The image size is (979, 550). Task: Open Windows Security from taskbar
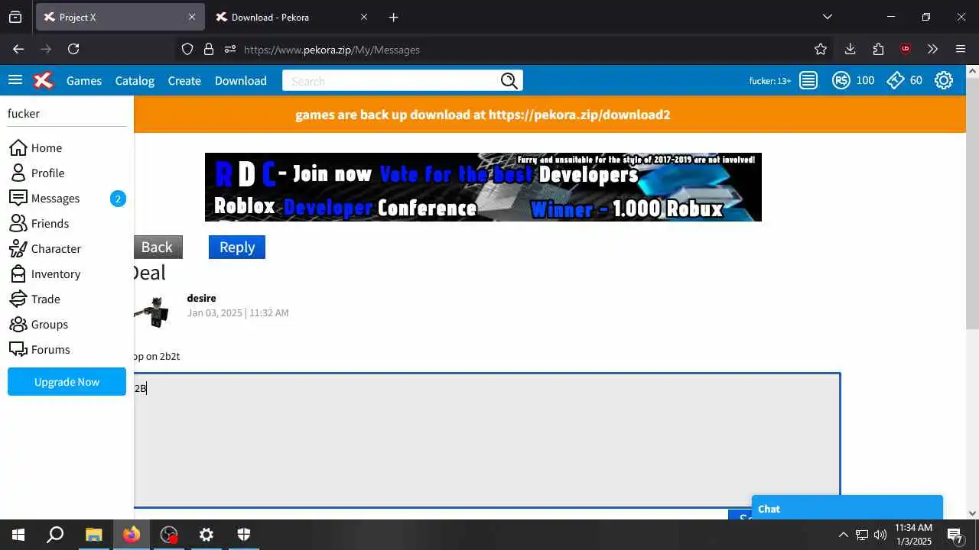point(243,535)
